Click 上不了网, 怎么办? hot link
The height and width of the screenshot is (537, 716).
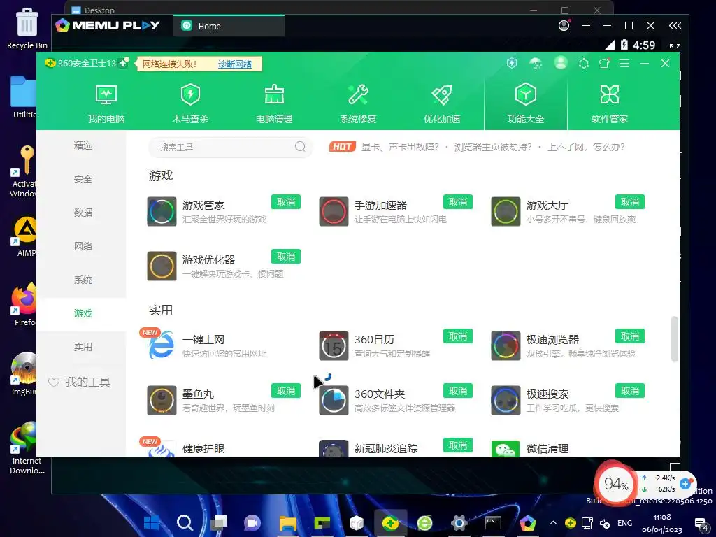pyautogui.click(x=587, y=147)
